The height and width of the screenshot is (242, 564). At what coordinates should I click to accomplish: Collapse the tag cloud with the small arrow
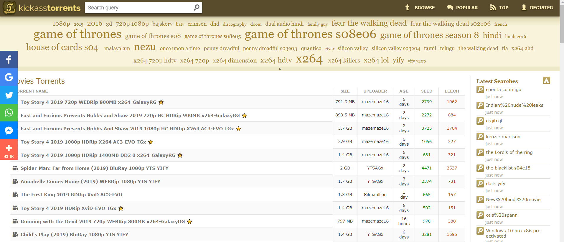[x=280, y=69]
